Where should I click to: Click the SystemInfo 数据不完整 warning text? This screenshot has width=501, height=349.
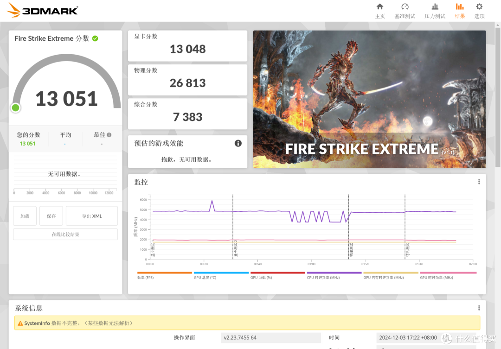78,323
